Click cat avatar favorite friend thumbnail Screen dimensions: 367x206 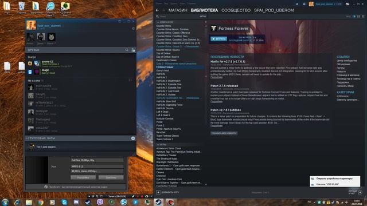tap(51, 37)
